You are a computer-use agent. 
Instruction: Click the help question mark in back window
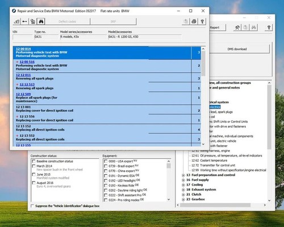coord(269,28)
